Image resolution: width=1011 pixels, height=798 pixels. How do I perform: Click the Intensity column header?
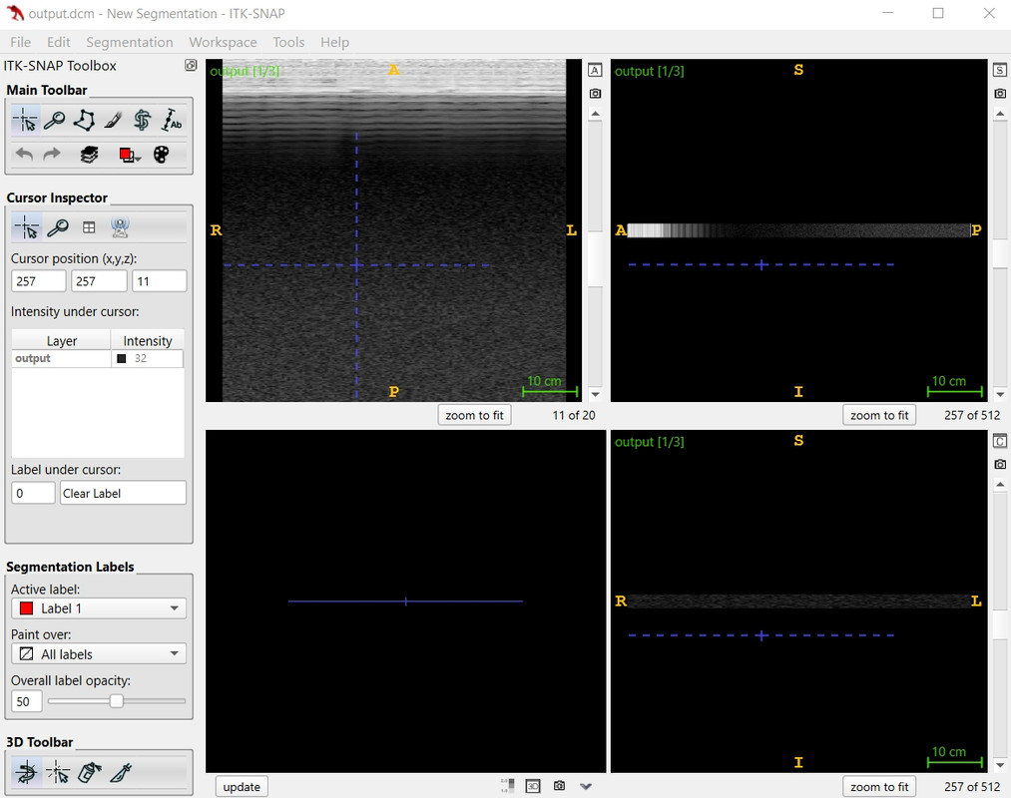[x=148, y=340]
